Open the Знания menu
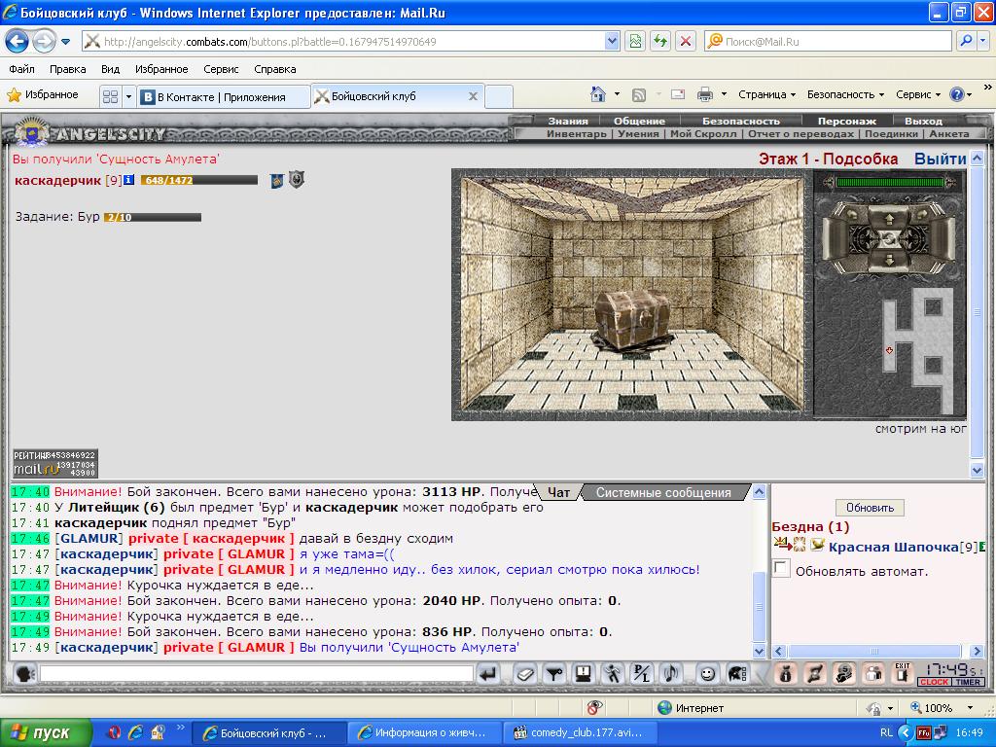 click(568, 121)
